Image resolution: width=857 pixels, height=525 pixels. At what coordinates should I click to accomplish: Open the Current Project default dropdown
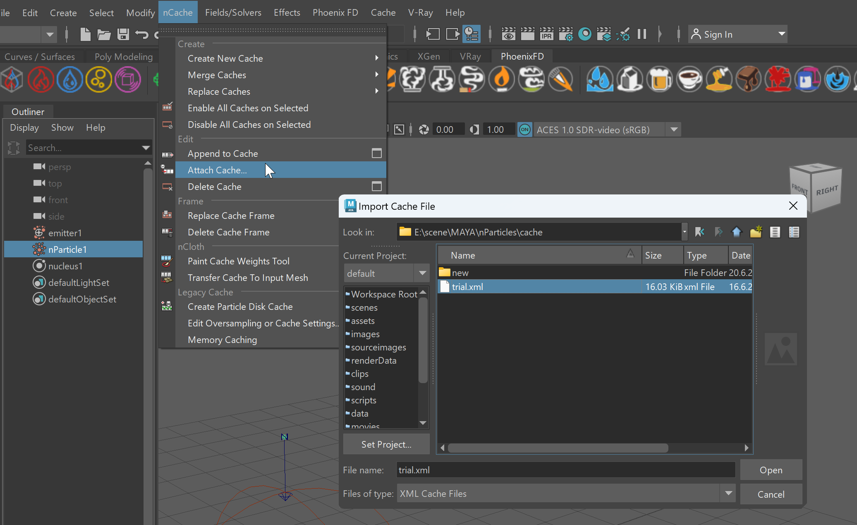(x=386, y=273)
